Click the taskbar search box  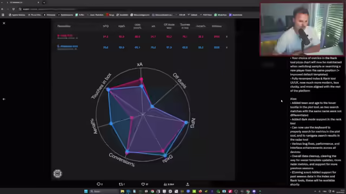[x=104, y=191]
